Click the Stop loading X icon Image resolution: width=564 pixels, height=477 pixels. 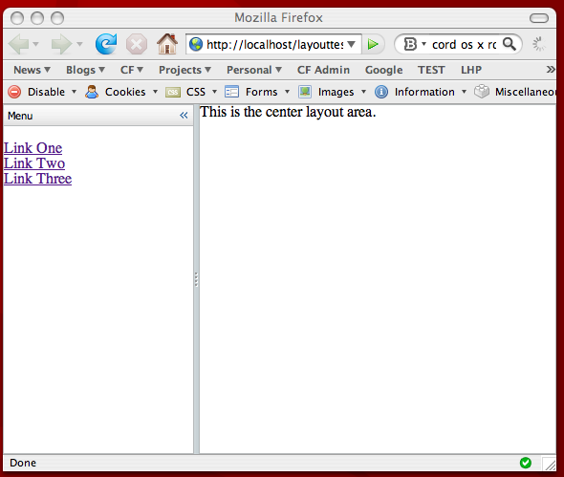[137, 44]
